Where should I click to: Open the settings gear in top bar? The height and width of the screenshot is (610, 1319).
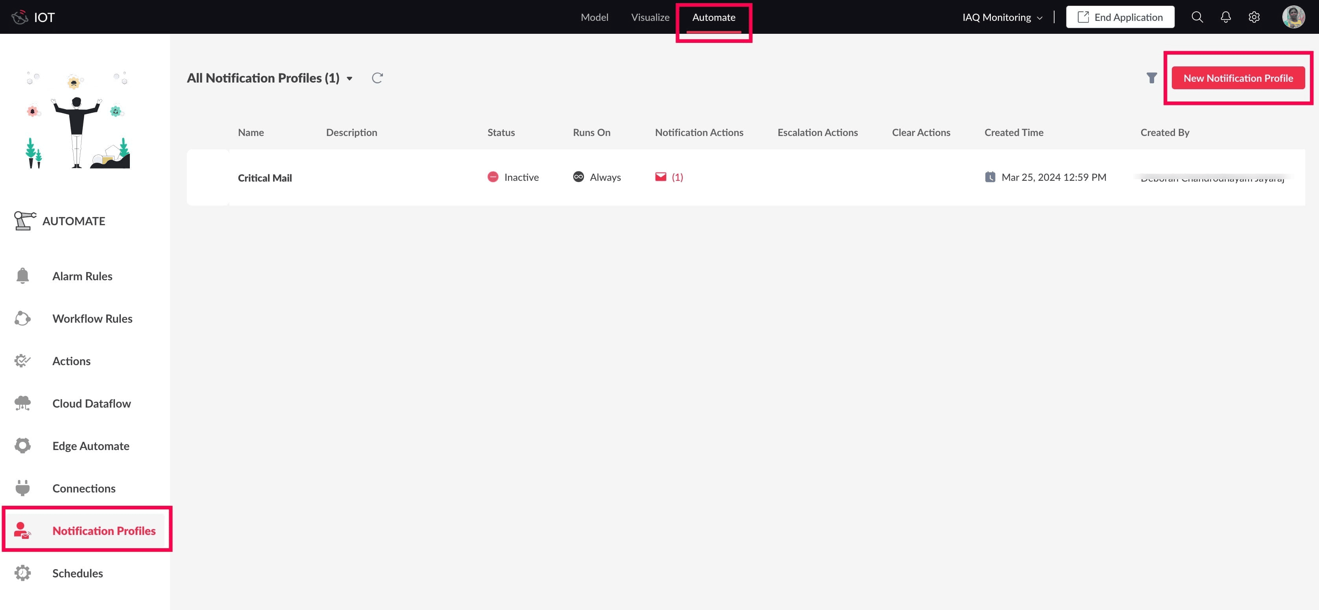tap(1254, 17)
